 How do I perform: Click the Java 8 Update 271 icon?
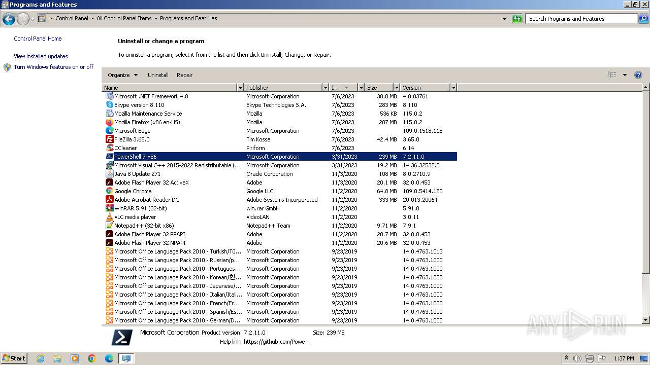pyautogui.click(x=109, y=174)
